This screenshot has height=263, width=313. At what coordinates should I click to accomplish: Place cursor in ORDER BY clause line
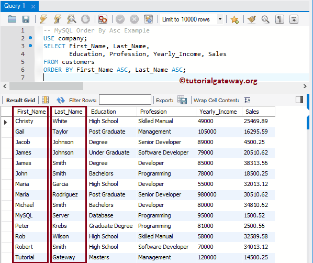click(x=115, y=70)
